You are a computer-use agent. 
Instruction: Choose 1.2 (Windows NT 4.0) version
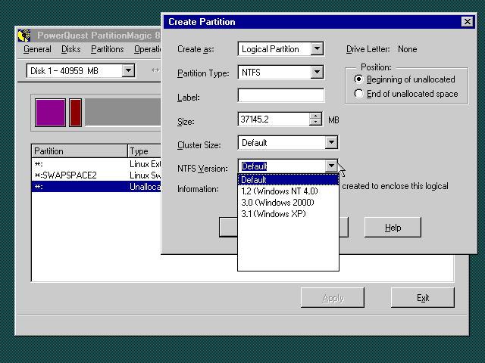tap(288, 191)
